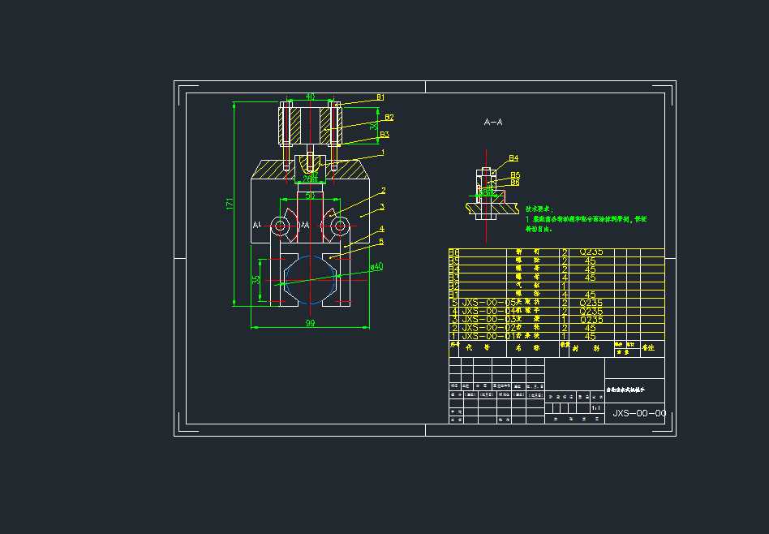
Task: Select Q235 material in the JXS-00-03 row
Action: [x=591, y=320]
